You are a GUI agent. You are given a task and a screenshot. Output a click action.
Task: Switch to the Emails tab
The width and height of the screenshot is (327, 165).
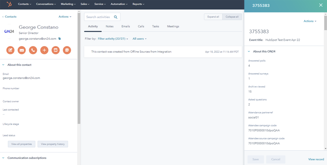click(126, 26)
